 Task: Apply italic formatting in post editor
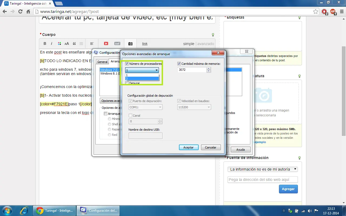51,44
